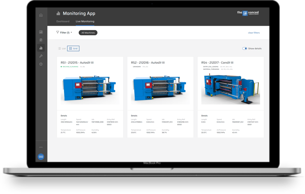Click the three-dot more icon in sidebar
305x194 pixels.
[41, 147]
